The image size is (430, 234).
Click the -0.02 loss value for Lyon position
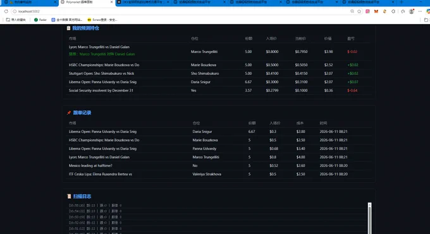[x=352, y=52]
